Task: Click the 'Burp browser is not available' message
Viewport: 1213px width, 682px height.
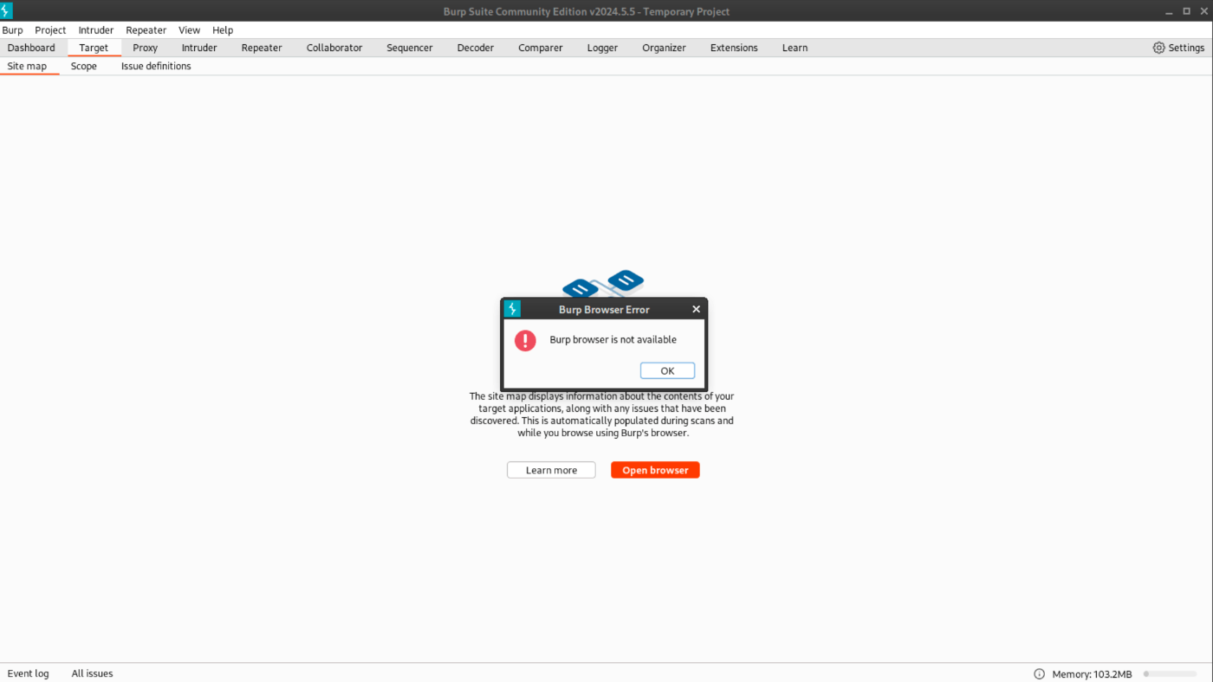Action: pos(613,339)
